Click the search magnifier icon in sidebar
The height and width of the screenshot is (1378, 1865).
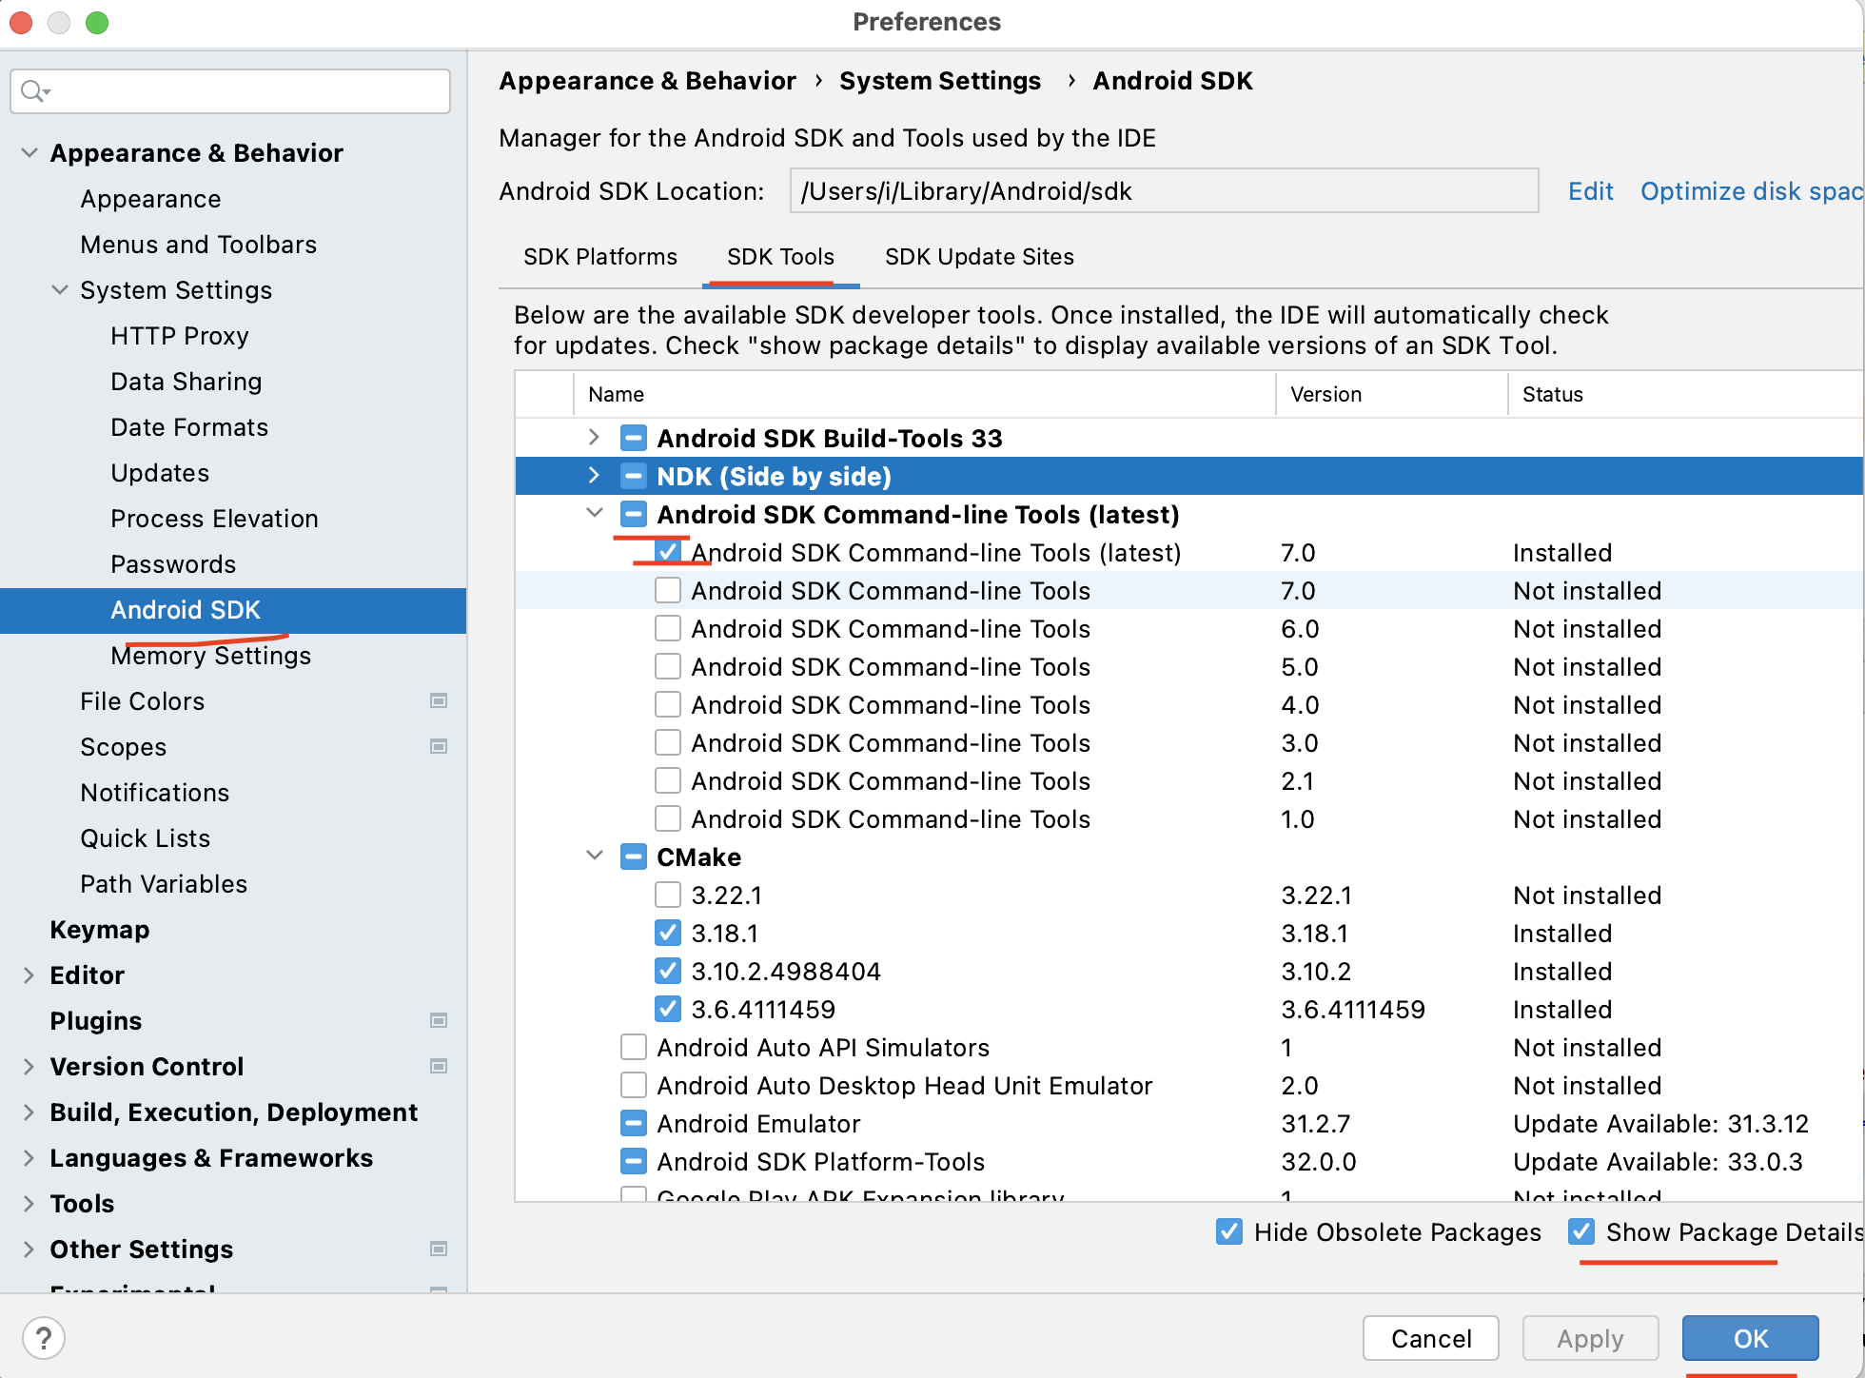(34, 91)
